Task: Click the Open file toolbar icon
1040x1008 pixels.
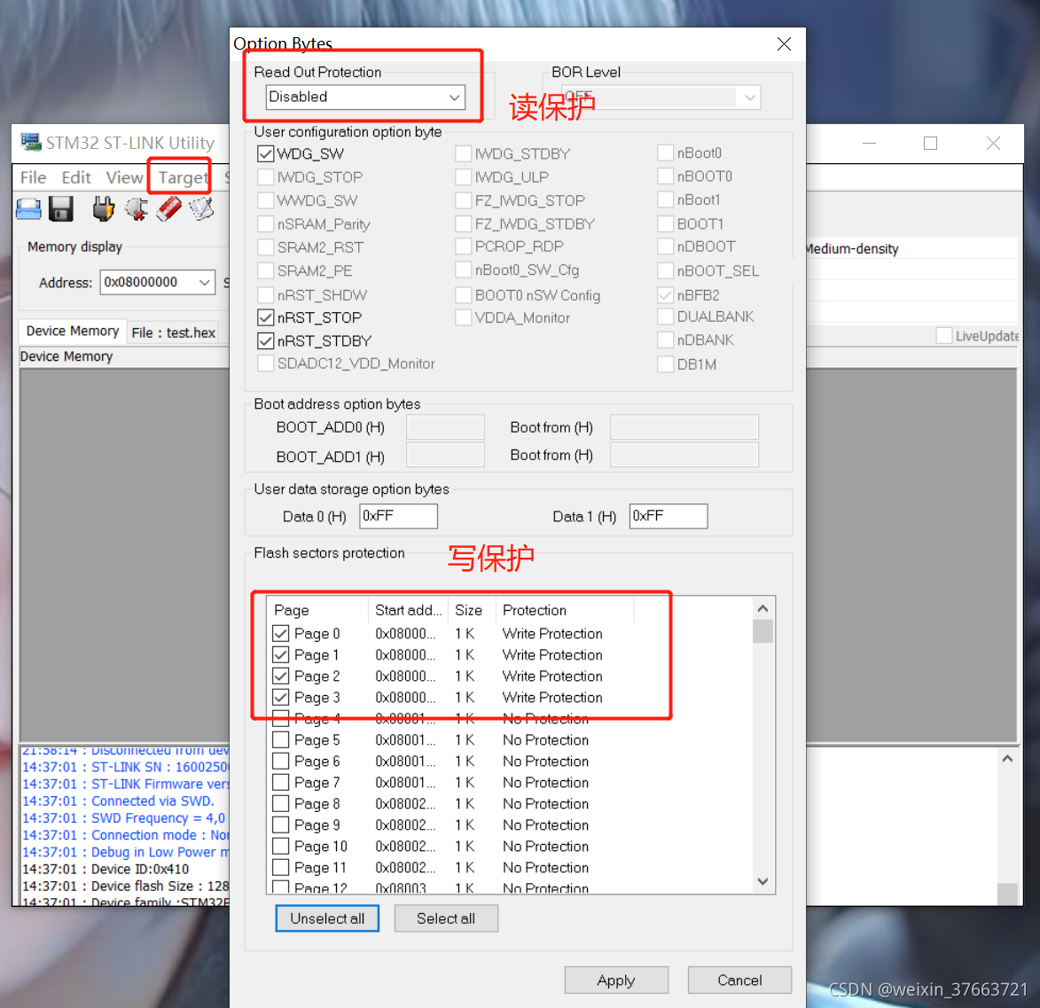Action: click(28, 209)
